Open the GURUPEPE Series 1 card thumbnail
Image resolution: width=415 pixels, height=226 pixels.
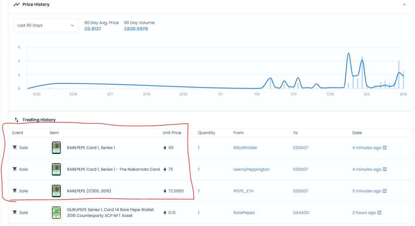(x=56, y=213)
